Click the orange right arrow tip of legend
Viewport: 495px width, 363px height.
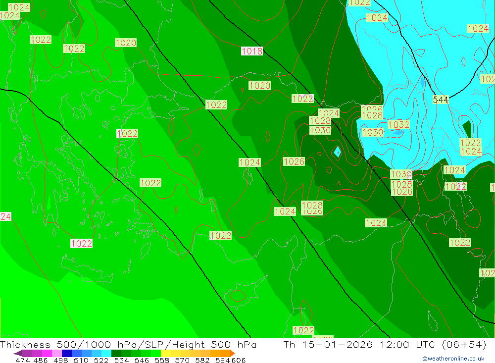pyautogui.click(x=233, y=354)
